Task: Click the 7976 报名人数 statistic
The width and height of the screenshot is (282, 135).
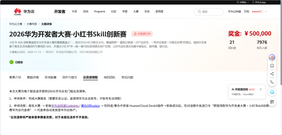Action: [x=262, y=45]
